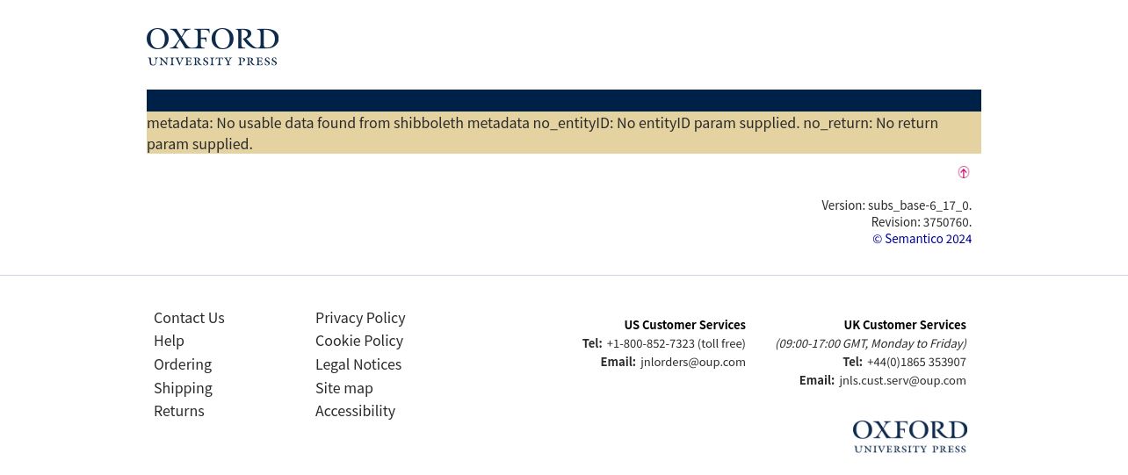Open the Cookie Policy link

[359, 341]
